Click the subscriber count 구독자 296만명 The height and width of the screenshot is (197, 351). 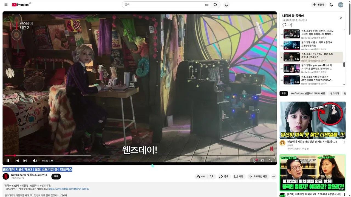[18, 178]
